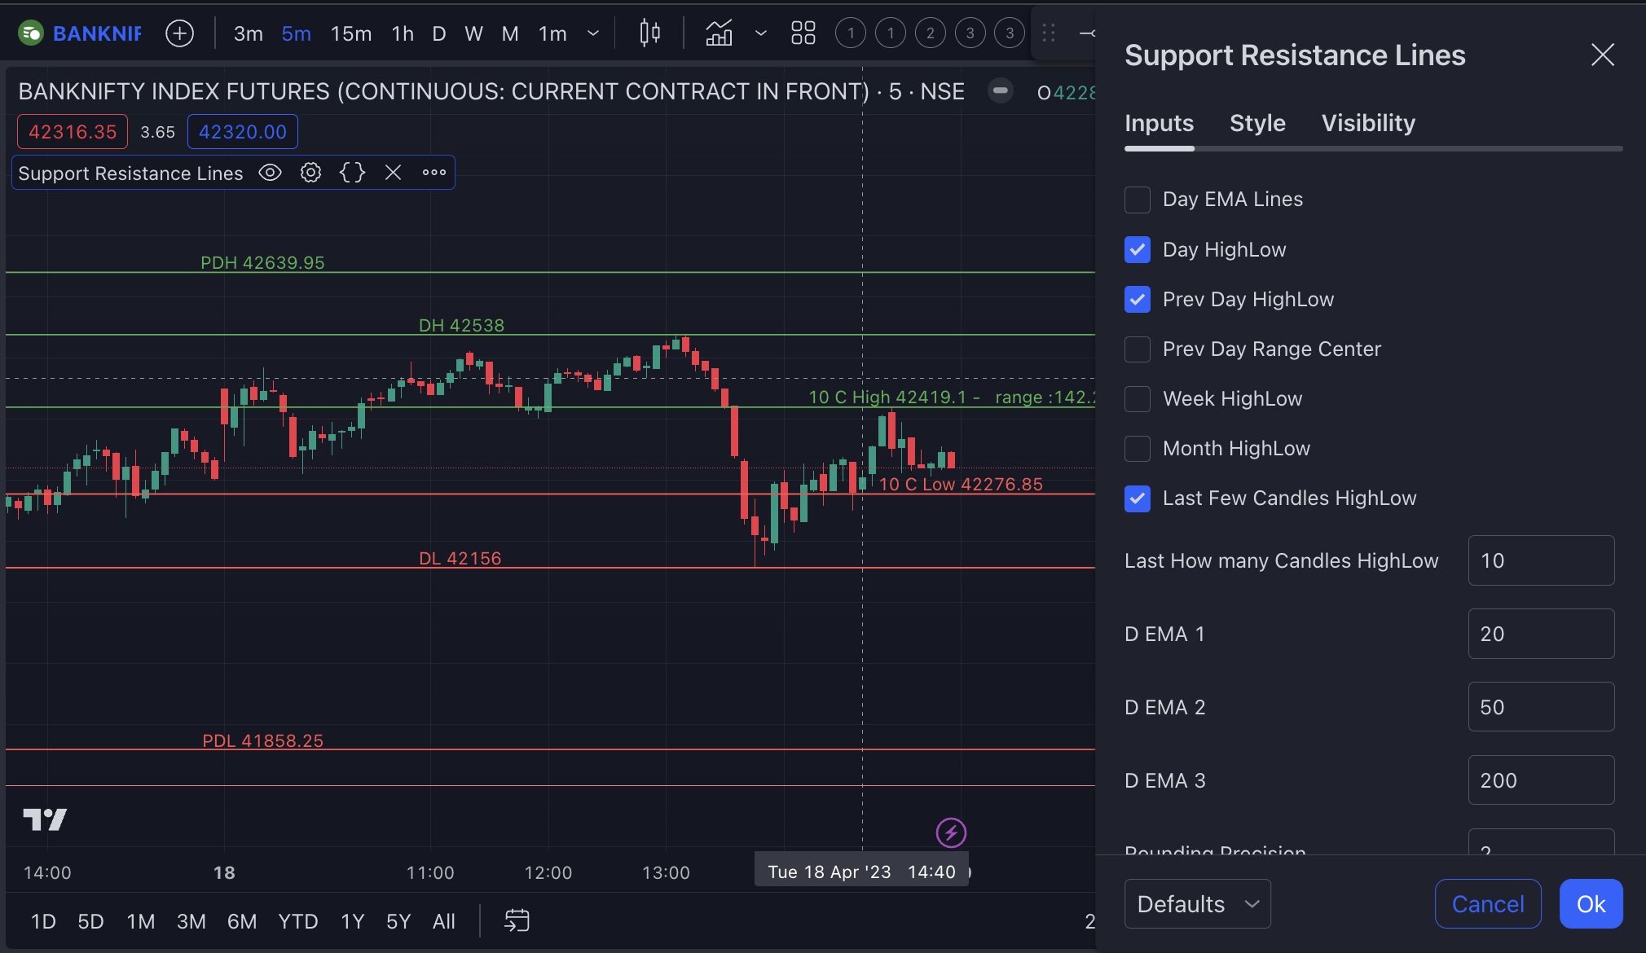Open indicator source code braces icon

point(352,173)
